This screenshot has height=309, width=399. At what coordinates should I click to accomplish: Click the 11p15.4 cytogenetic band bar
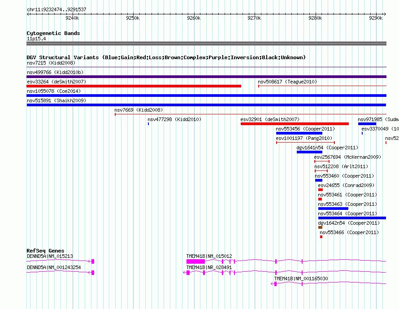click(206, 44)
